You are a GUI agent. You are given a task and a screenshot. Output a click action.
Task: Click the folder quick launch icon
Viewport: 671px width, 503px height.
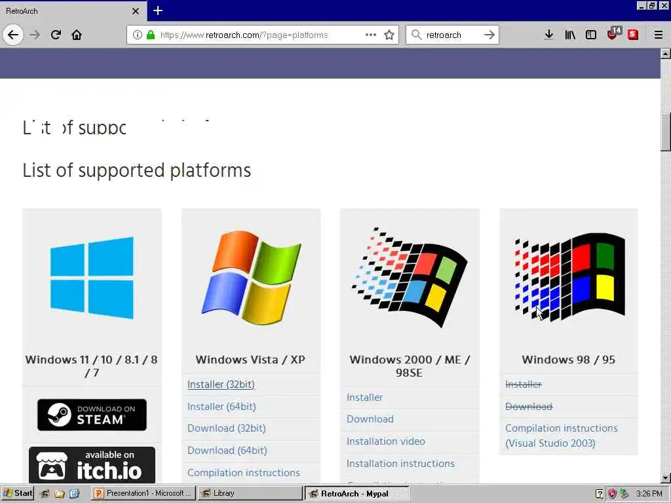coord(60,494)
